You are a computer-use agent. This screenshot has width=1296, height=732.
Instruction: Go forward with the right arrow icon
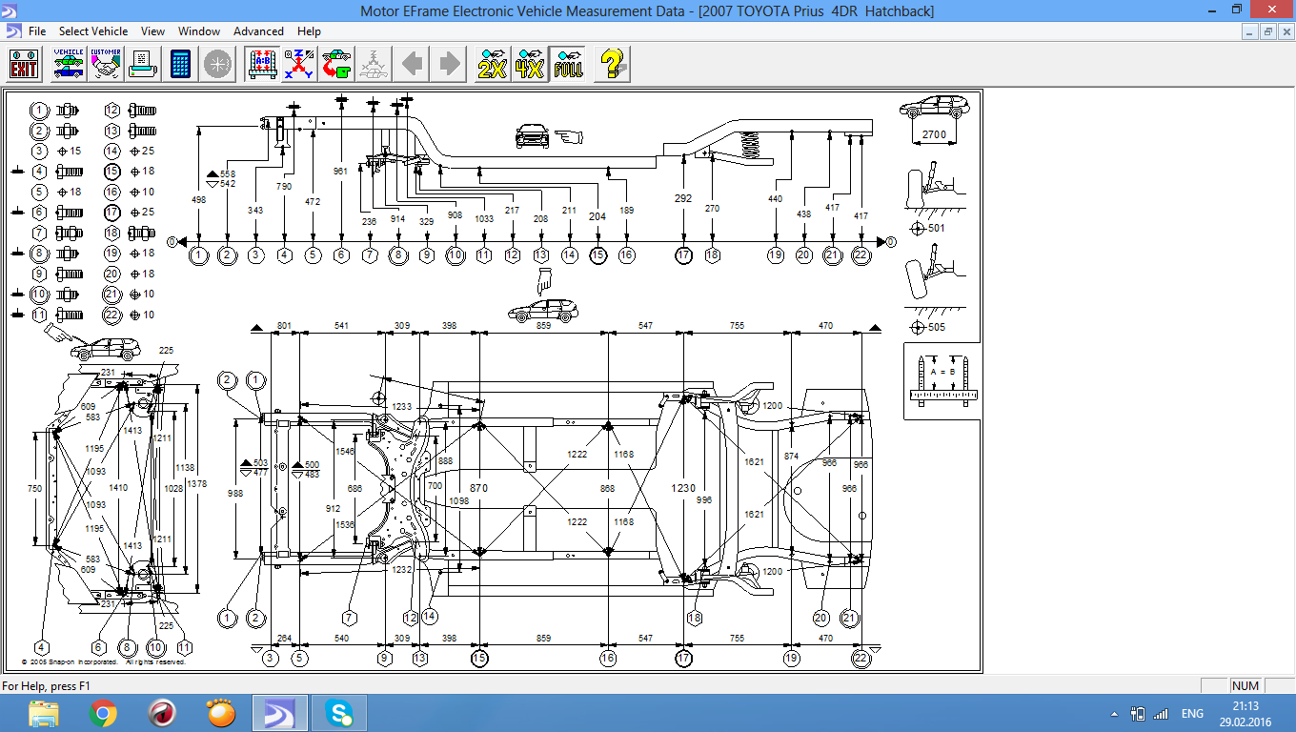[x=449, y=65]
